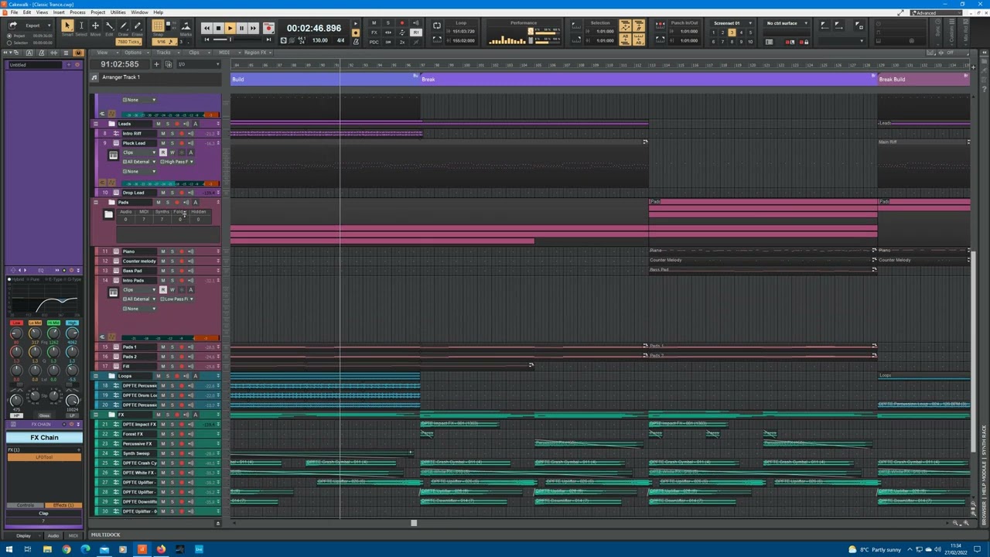Toggle global FX bypass button

pos(374,32)
